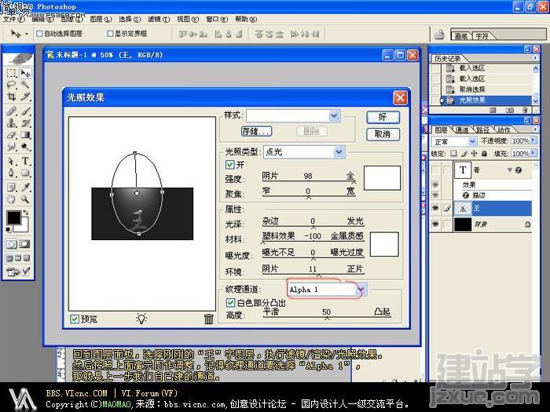550x412 pixels.
Task: Select the Slice tool
Action: pyautogui.click(x=25, y=97)
